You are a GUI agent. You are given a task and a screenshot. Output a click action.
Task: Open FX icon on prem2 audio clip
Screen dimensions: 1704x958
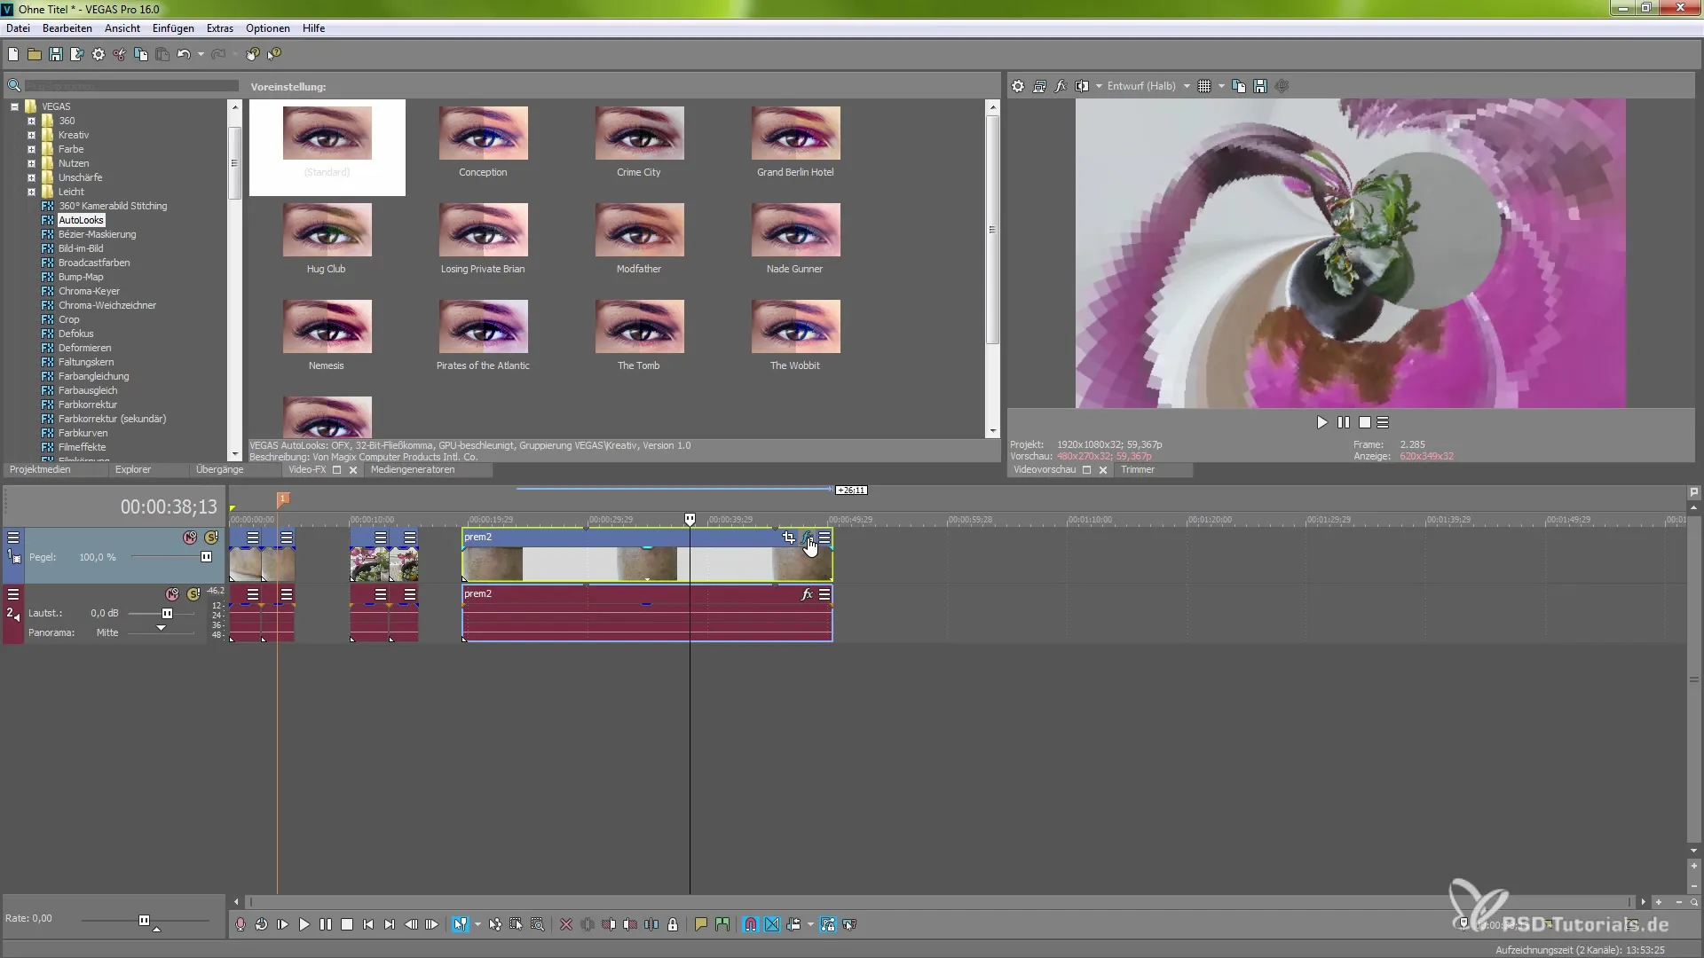tap(807, 594)
